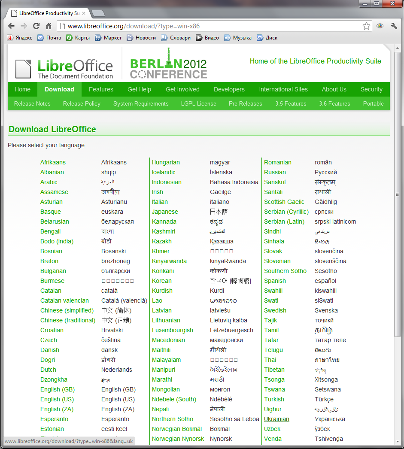Open the Словари bookmark
404x449 pixels.
pyautogui.click(x=176, y=38)
